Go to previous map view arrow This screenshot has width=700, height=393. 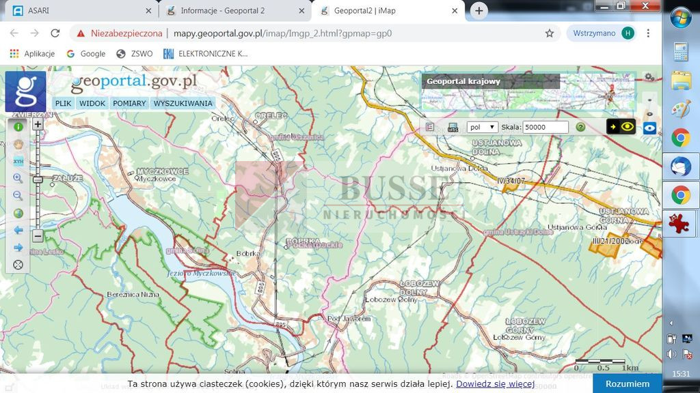(18, 231)
